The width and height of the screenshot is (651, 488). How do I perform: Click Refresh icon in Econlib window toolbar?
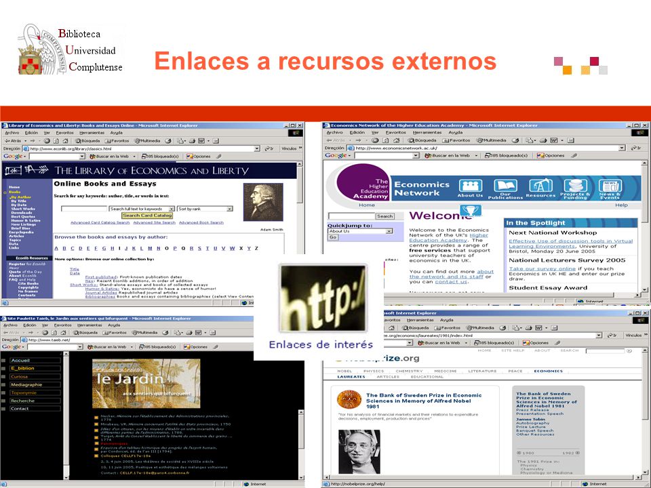[x=56, y=141]
